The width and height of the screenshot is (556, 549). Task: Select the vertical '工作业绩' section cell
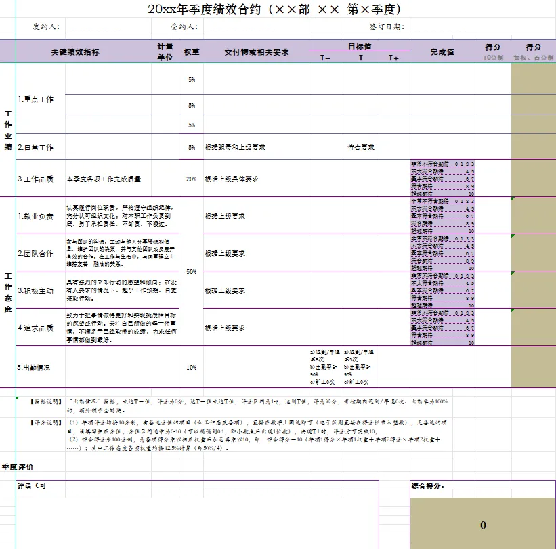pos(8,130)
